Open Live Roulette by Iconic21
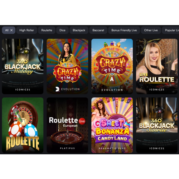This screenshot has height=179, width=179. 157,66
